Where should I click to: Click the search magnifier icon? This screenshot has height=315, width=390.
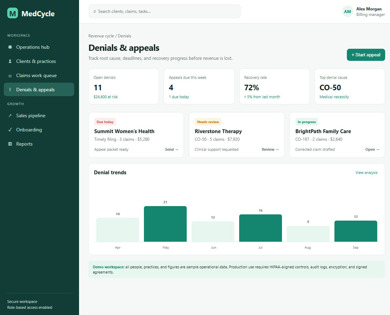(95, 11)
